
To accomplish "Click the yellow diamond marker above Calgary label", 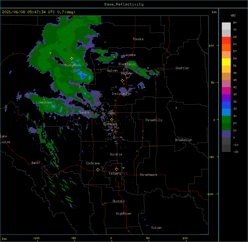I will [x=117, y=169].
